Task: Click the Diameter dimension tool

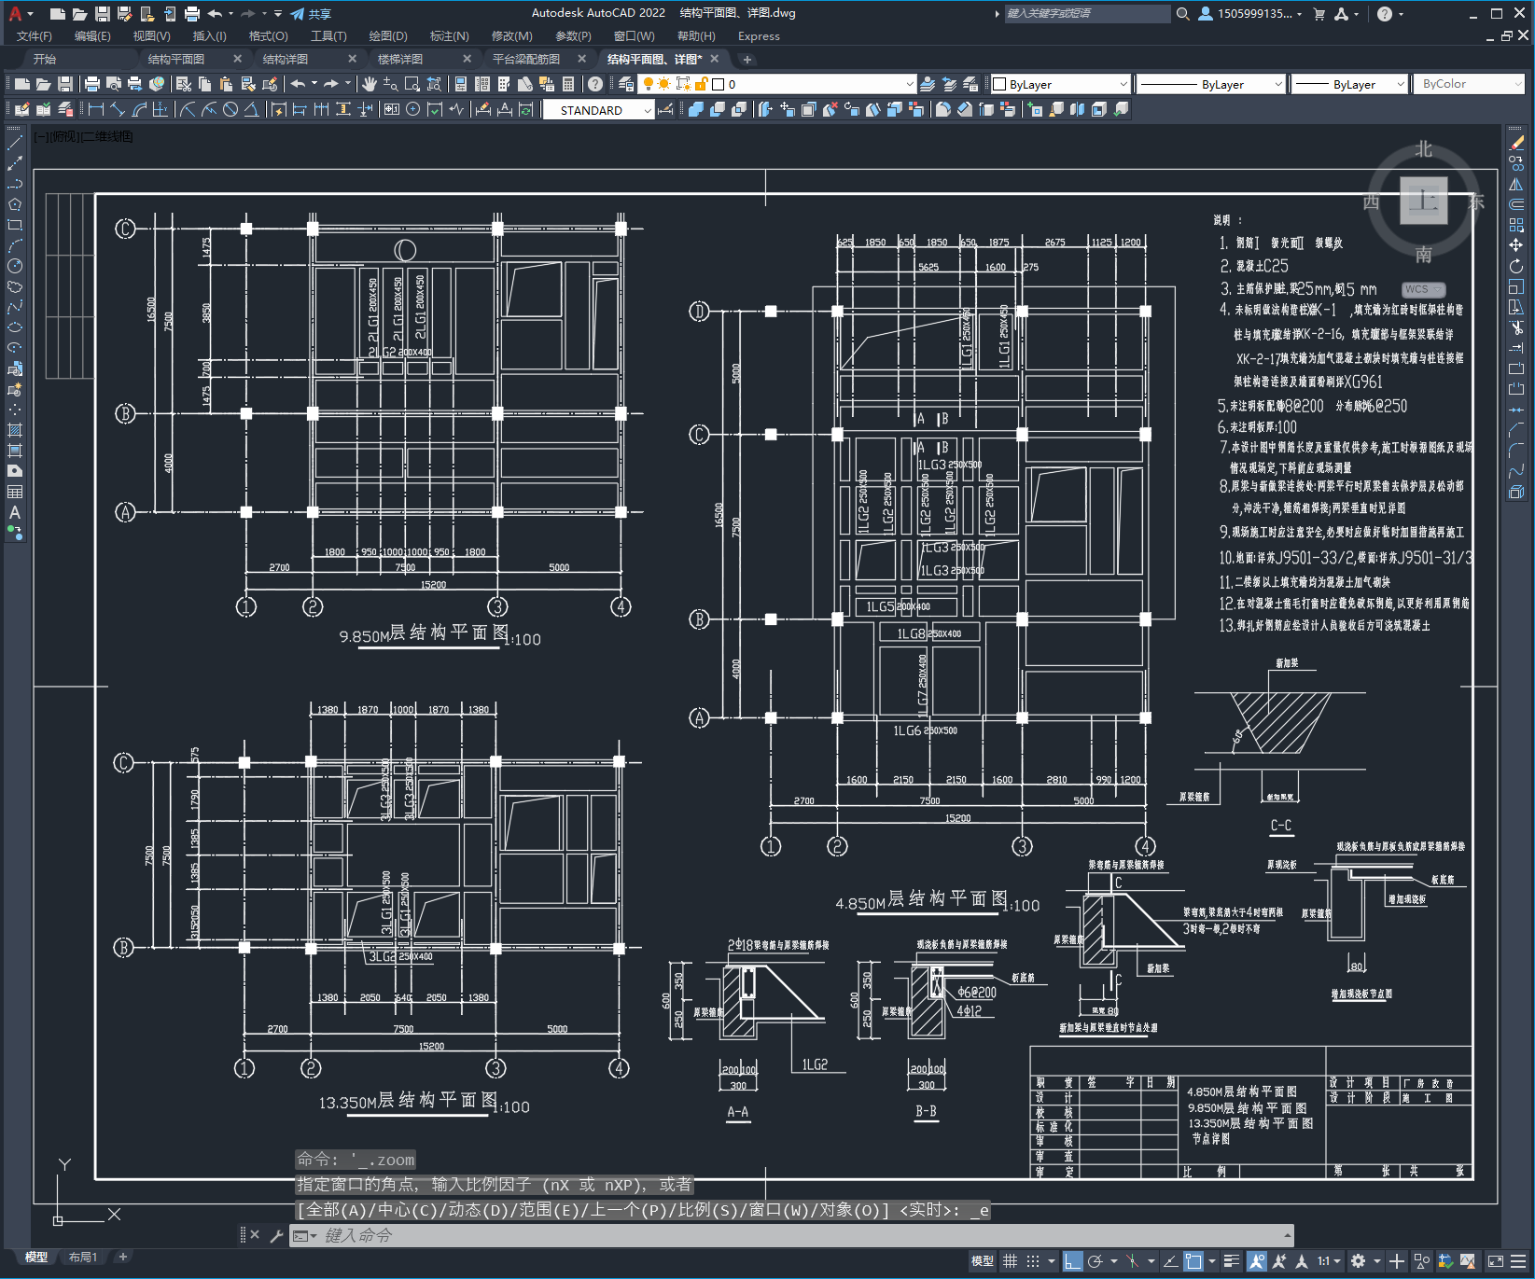Action: tap(230, 109)
